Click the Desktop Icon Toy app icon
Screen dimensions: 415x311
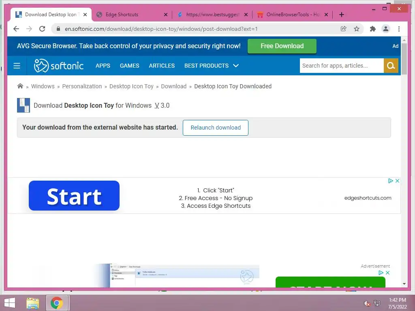pos(23,105)
